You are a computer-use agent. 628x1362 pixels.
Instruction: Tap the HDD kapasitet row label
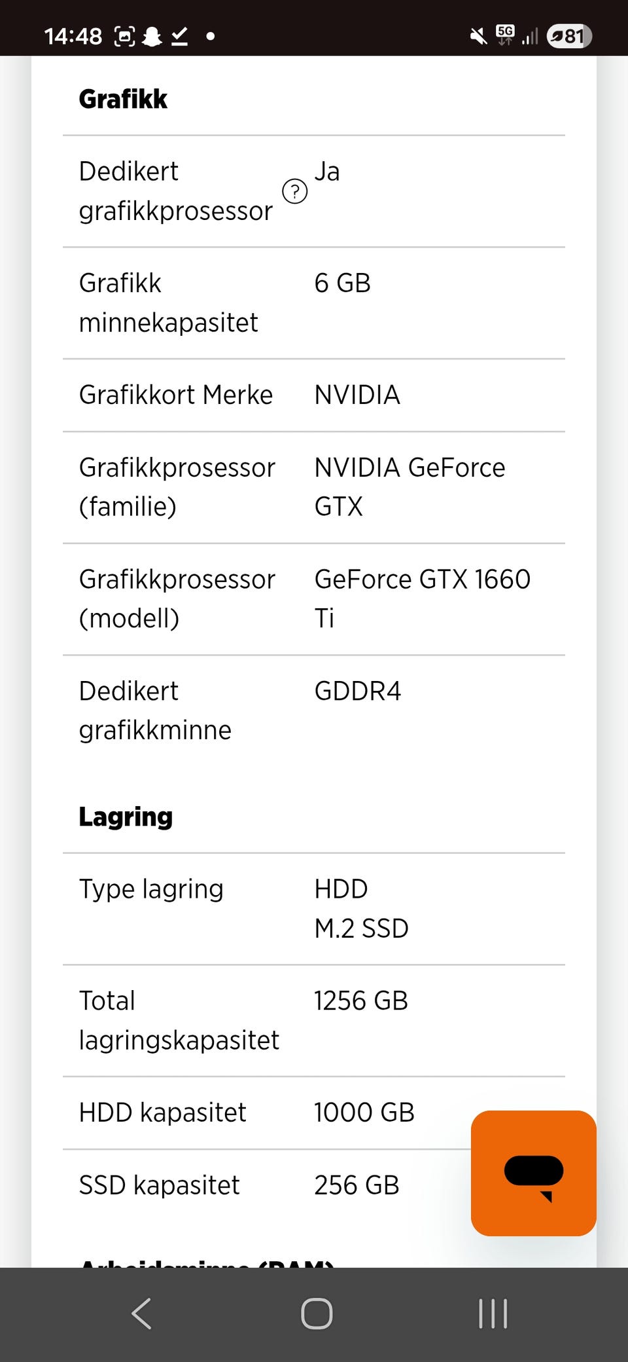point(162,1113)
